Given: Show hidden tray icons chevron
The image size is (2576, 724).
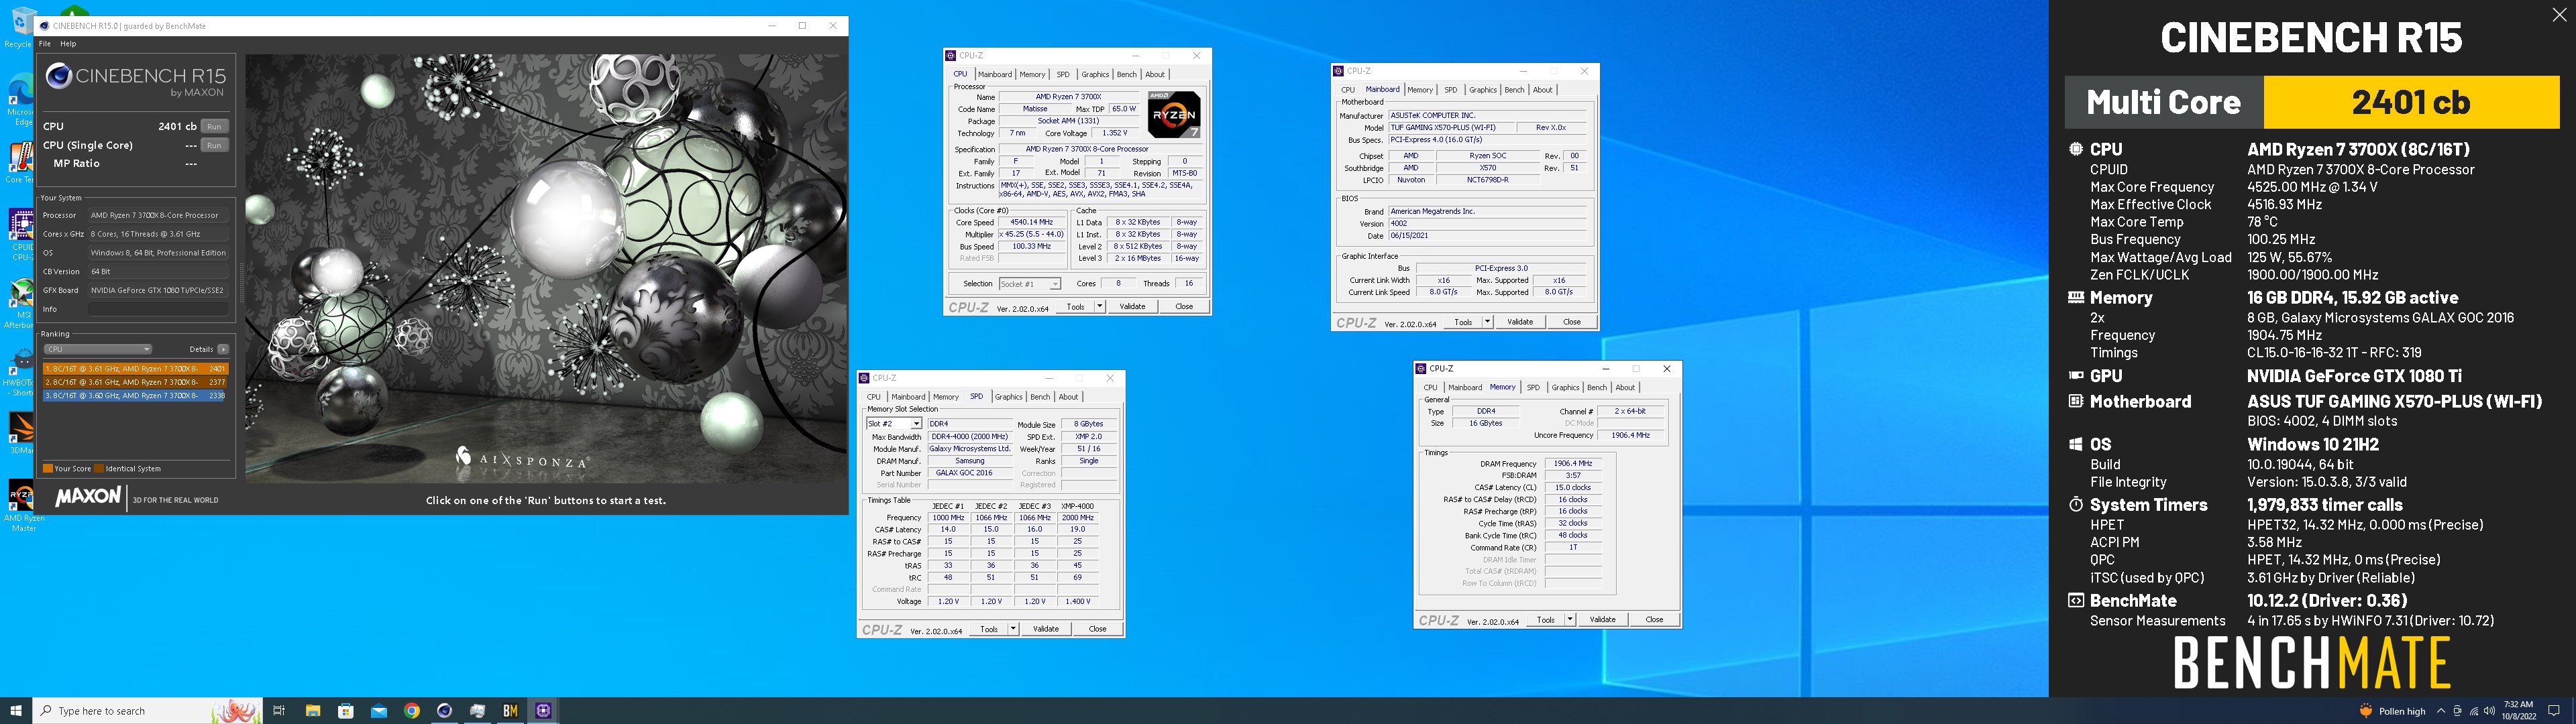Looking at the screenshot, I should 2441,711.
